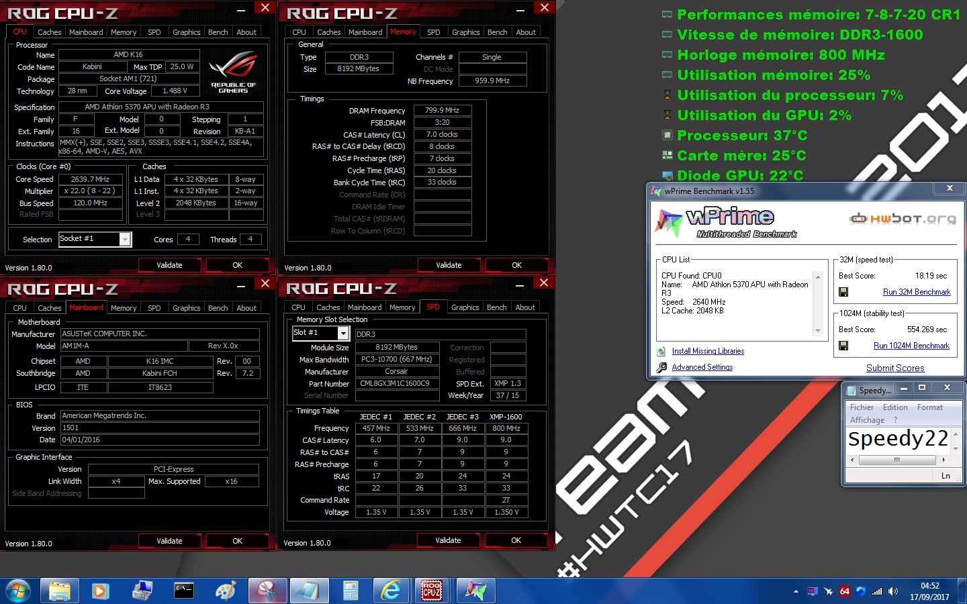Click the Part Number field CML8GX3M1C1600C9

(397, 384)
